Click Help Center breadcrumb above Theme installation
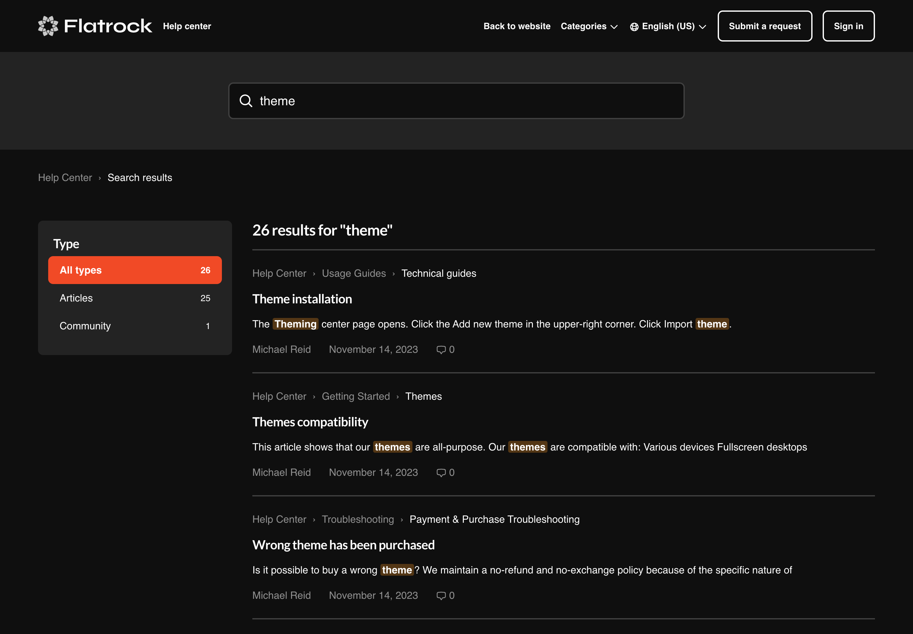The image size is (913, 634). point(279,273)
